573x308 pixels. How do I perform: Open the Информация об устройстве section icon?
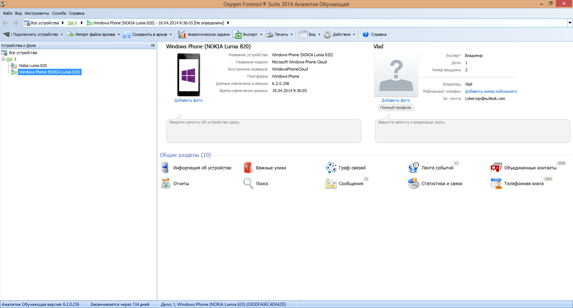tap(165, 168)
